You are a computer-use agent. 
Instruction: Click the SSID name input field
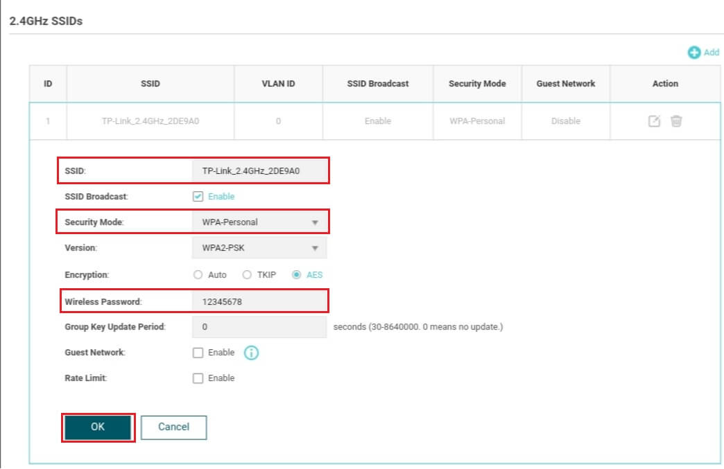coord(259,170)
